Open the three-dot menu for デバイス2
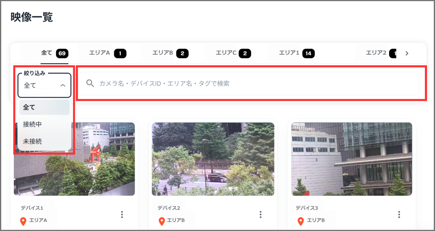Viewport: 435px width, 231px height. click(260, 214)
